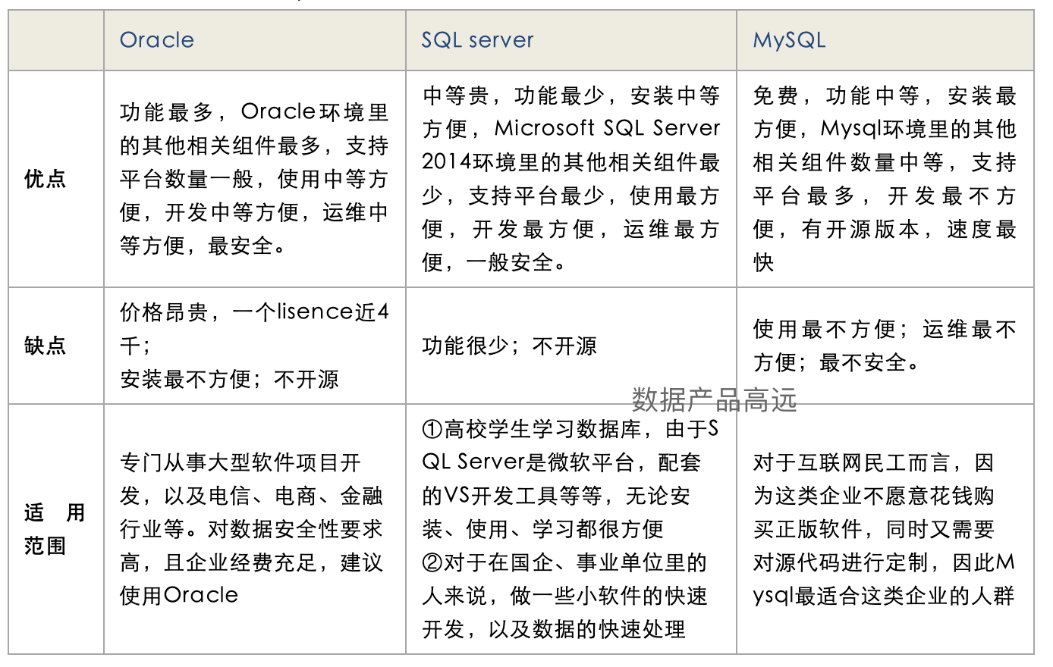
Task: Click MySQL's 优点 cell starting with 免费
Action: click(x=885, y=179)
